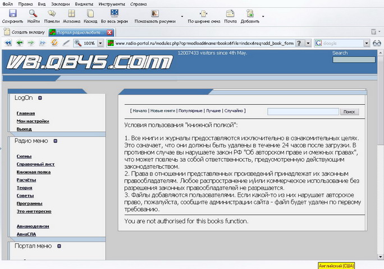Click the Создать вкладку (New tab) button
384x269 pixels.
pyautogui.click(x=24, y=32)
